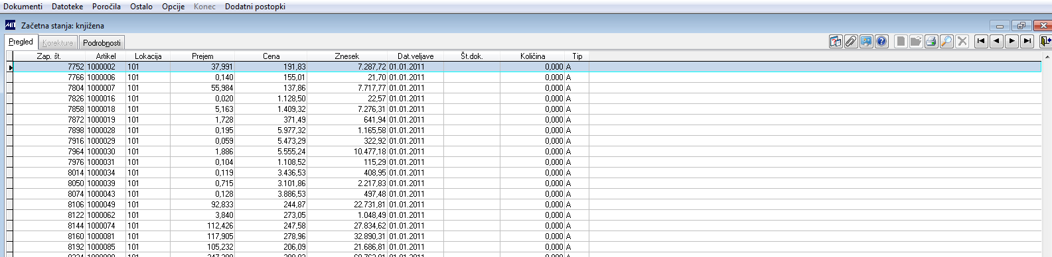1052x257 pixels.
Task: Click Prejem value 92,833
Action: (202, 205)
